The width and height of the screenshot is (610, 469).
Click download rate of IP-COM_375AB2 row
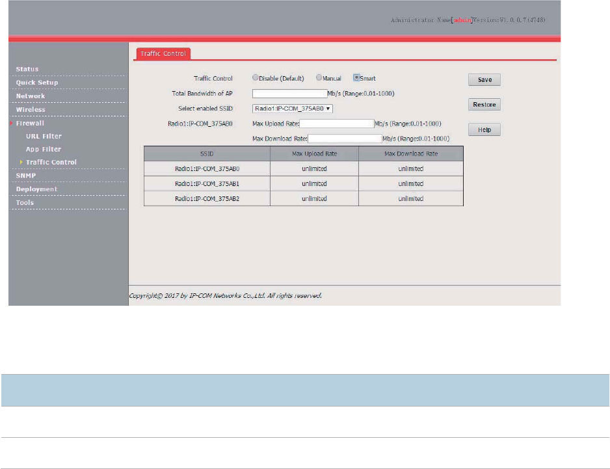click(411, 198)
